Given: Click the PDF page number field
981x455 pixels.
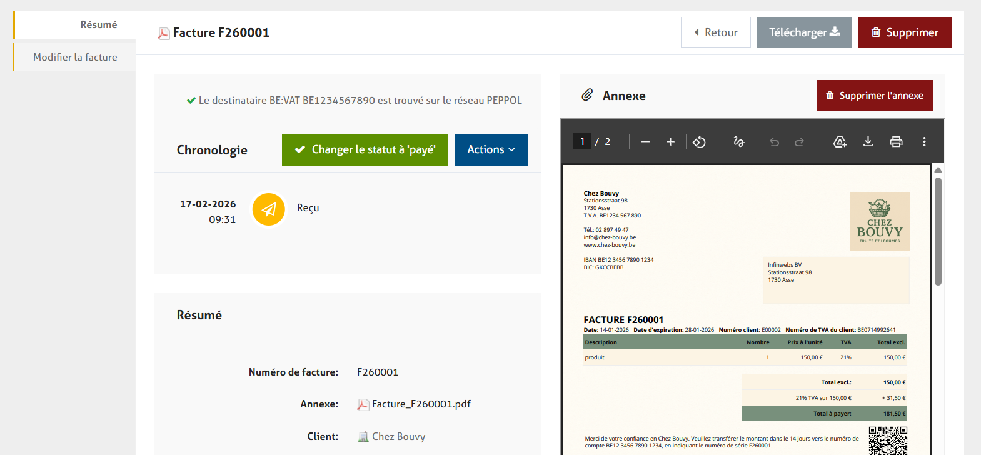Looking at the screenshot, I should [582, 142].
